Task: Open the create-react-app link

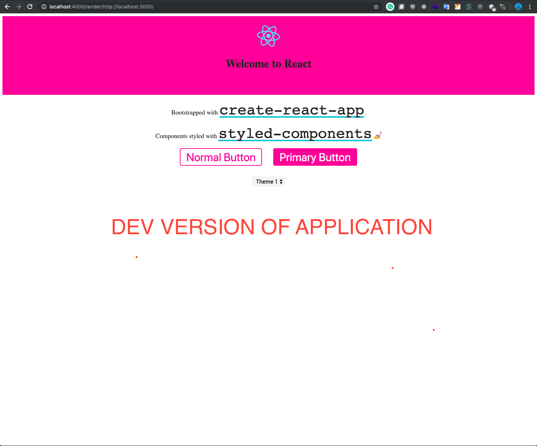Action: pos(292,111)
